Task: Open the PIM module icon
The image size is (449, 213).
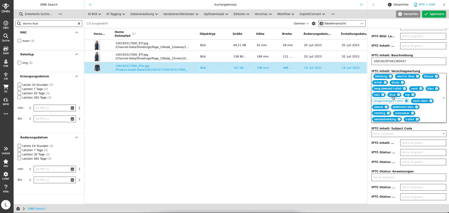Action: [6, 63]
